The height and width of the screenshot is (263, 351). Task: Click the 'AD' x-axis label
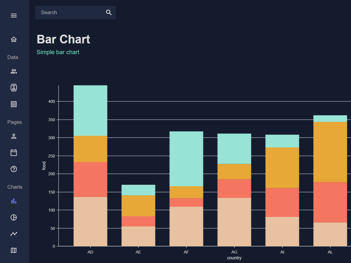tap(91, 252)
